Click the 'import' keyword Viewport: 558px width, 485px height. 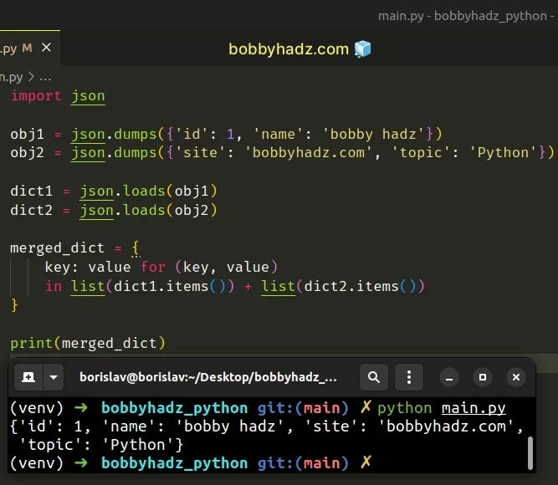tap(36, 95)
